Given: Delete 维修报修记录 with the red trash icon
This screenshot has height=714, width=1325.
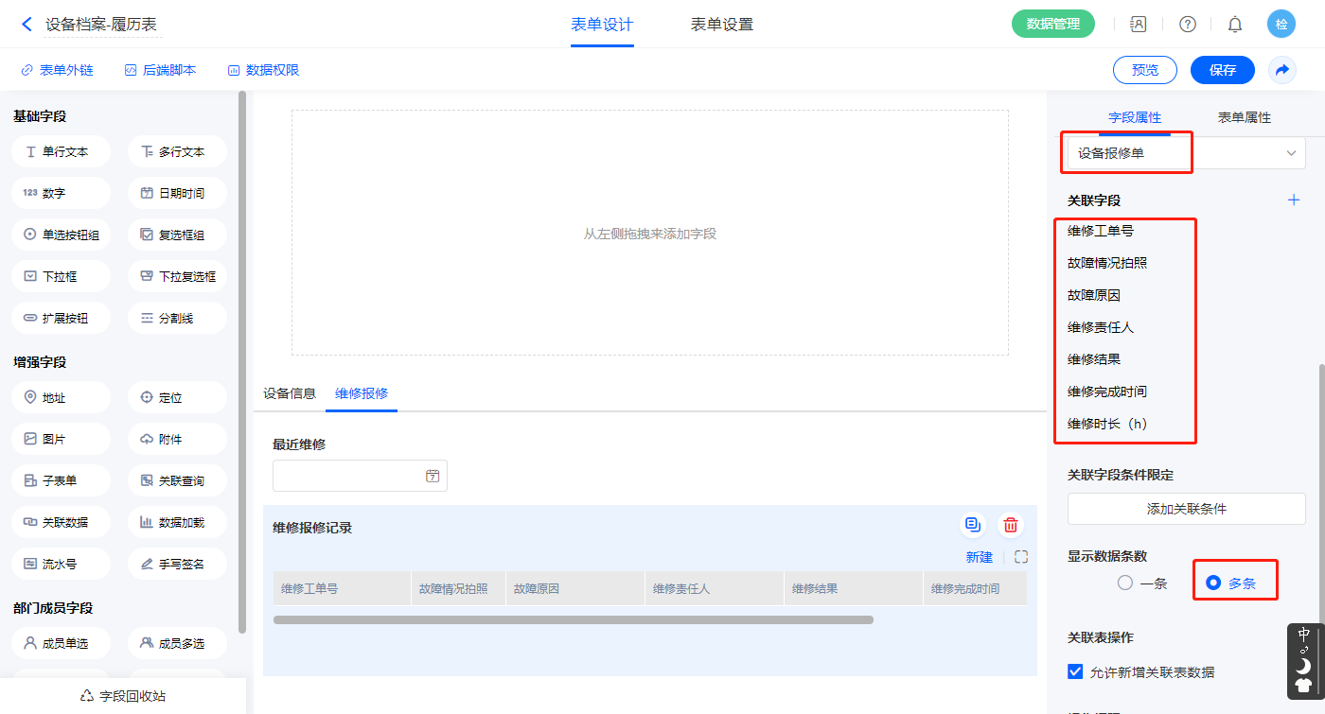Looking at the screenshot, I should point(1011,525).
